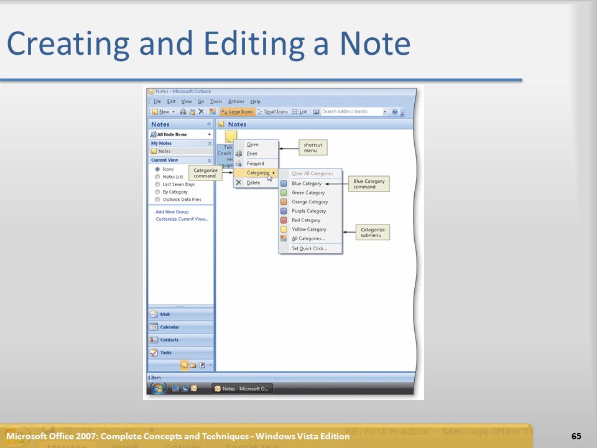Click the Move to Folder toolbar icon
597x448 pixels.
192,111
